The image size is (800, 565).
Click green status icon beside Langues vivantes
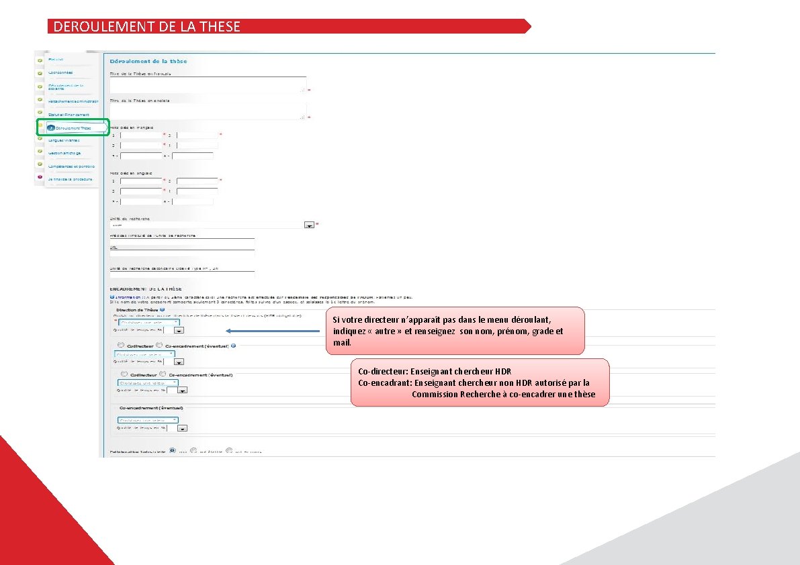[40, 139]
